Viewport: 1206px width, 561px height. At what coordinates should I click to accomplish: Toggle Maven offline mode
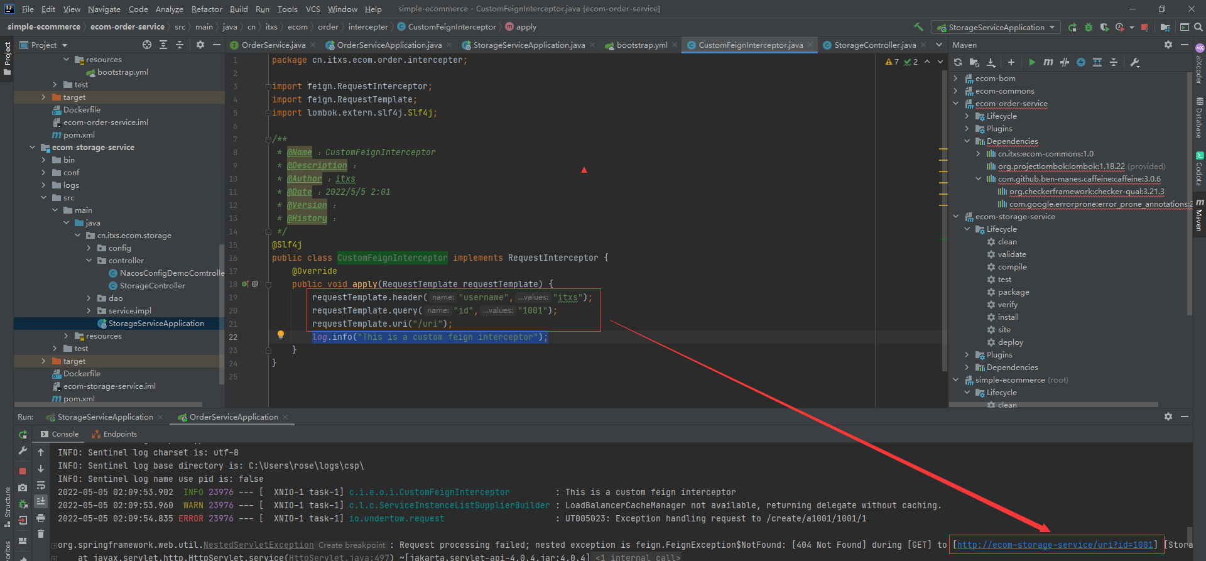(x=1064, y=62)
